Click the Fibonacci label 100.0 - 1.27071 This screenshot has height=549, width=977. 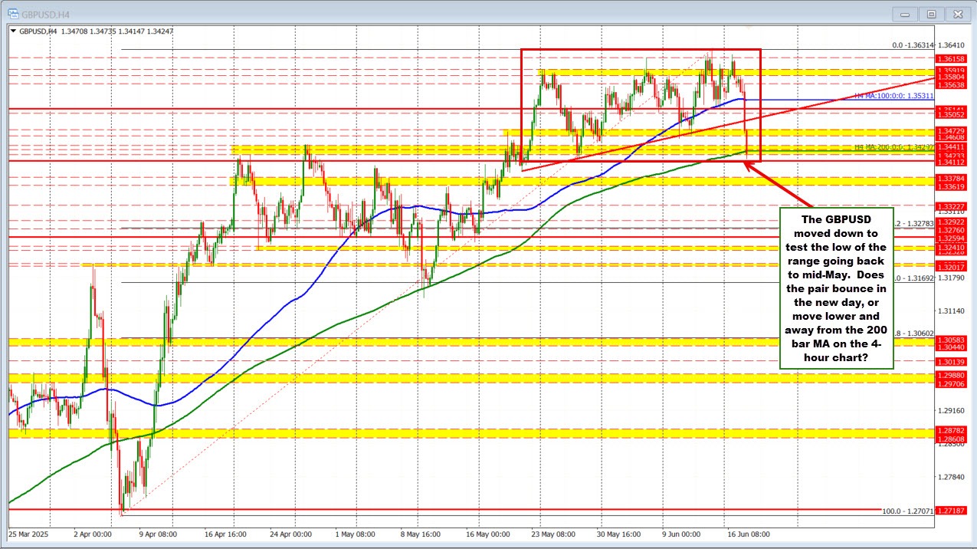coord(909,510)
